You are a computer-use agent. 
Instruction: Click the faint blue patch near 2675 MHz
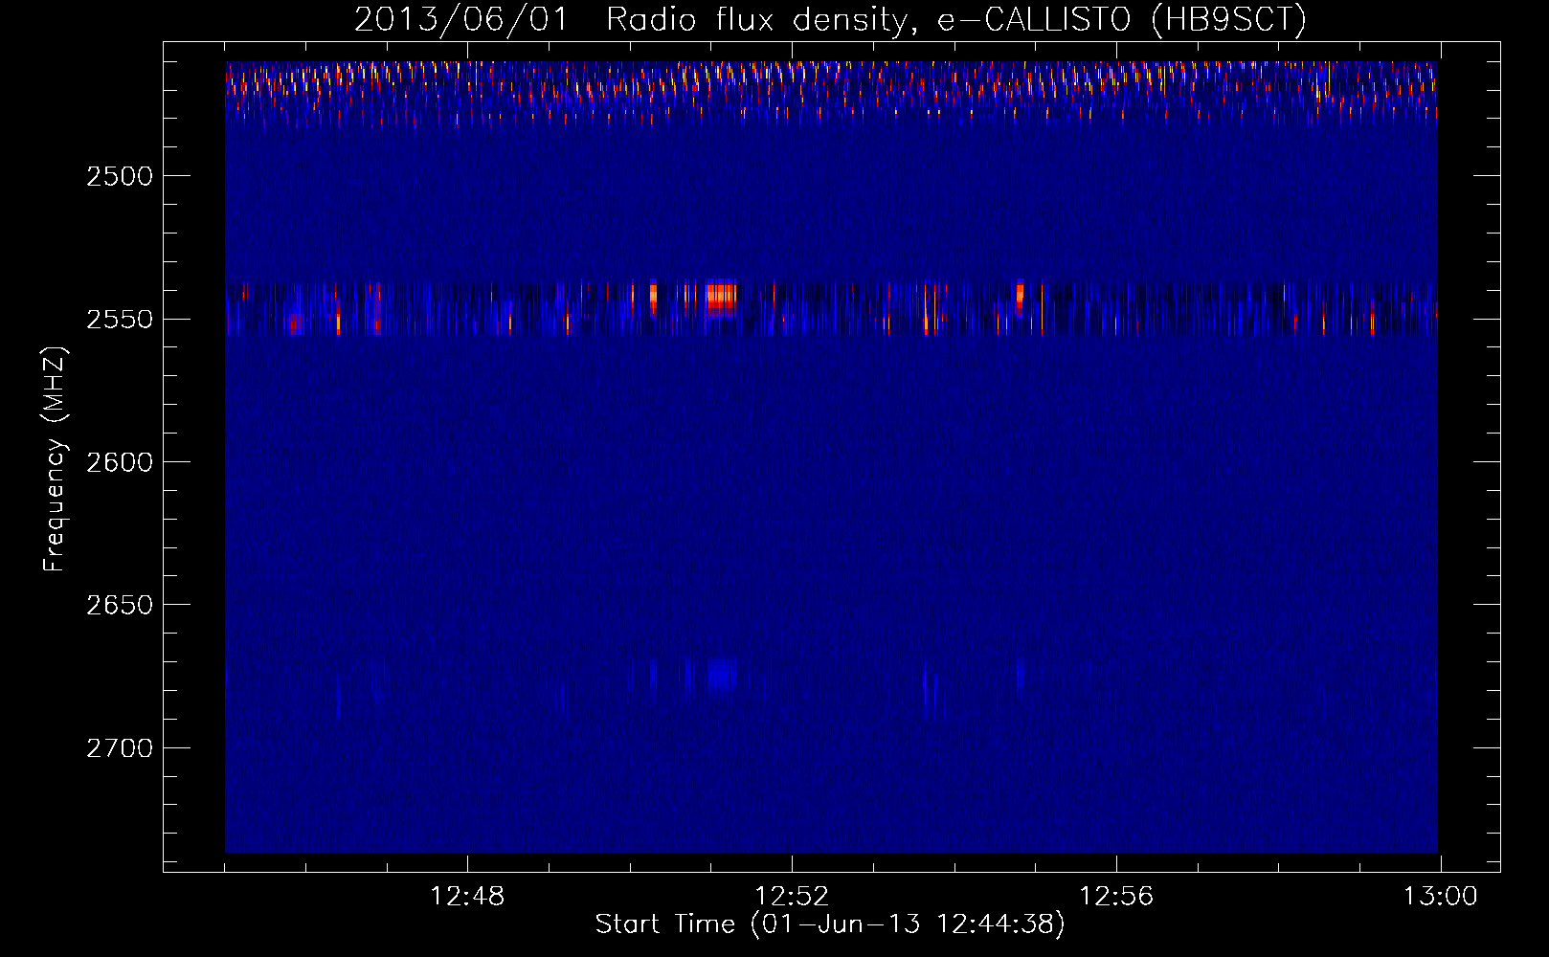pos(721,675)
